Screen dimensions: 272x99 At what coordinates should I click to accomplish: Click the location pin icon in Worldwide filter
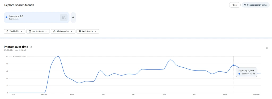click(x=7, y=31)
